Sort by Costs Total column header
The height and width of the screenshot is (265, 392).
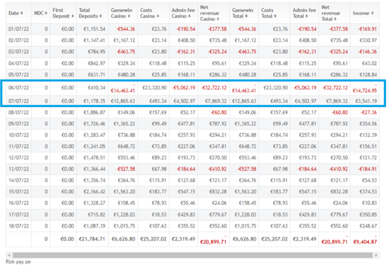click(269, 13)
